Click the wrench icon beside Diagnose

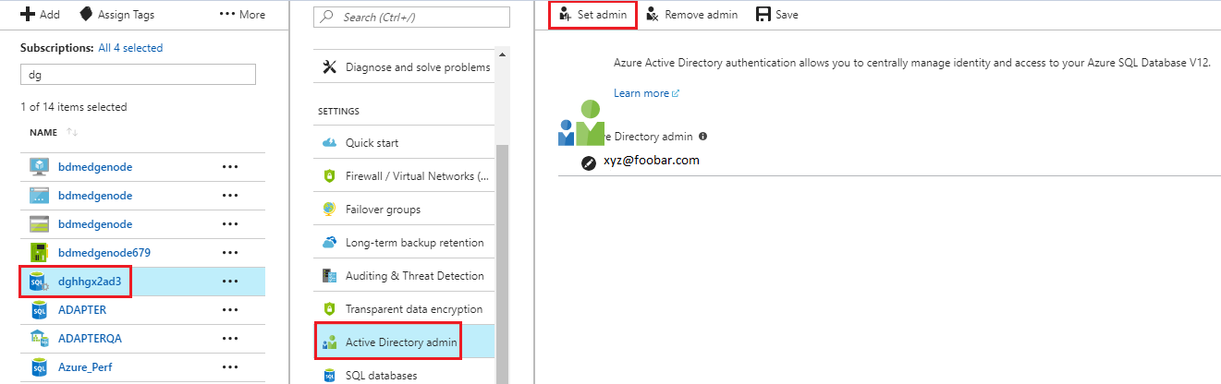tap(329, 66)
